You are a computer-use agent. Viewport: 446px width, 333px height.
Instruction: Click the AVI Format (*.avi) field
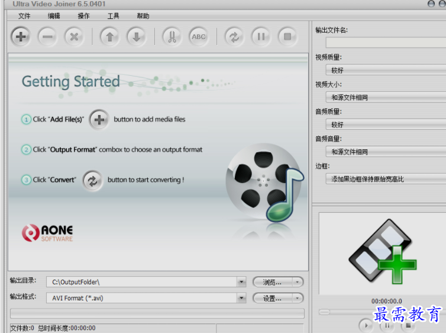pyautogui.click(x=141, y=298)
